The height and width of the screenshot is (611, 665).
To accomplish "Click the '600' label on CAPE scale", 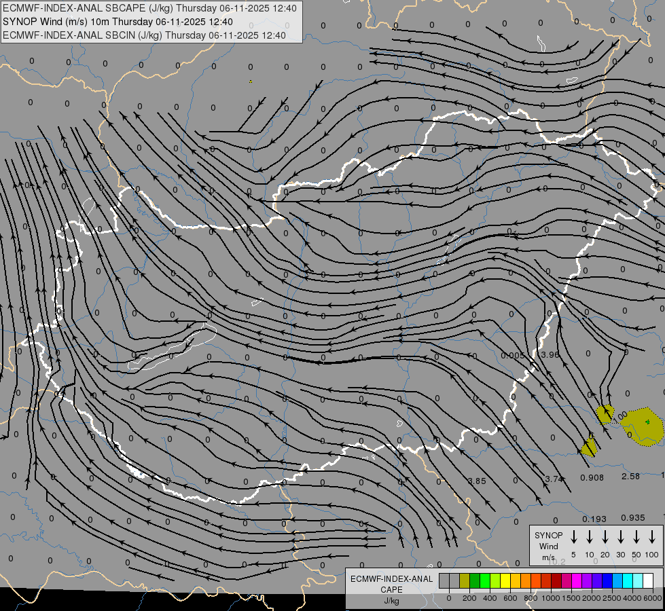I will (510, 598).
